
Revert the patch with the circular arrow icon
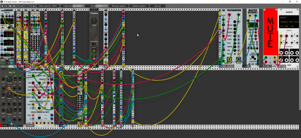18,6
